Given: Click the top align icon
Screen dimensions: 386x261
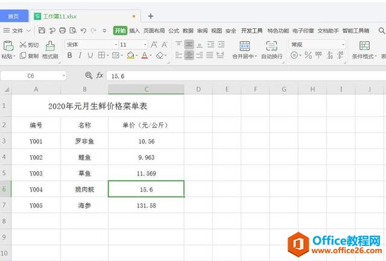Looking at the screenshot, I should tap(179, 45).
